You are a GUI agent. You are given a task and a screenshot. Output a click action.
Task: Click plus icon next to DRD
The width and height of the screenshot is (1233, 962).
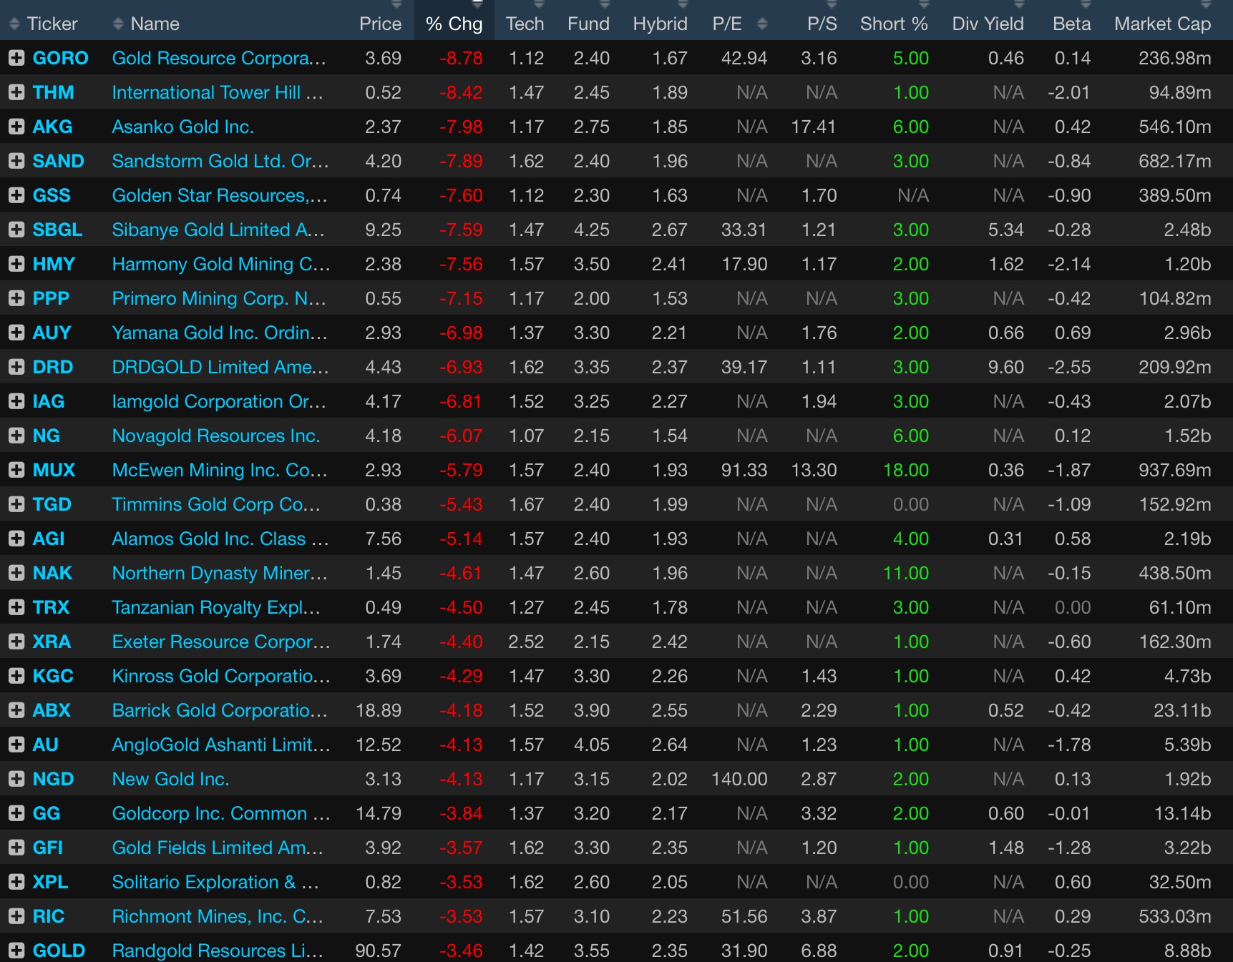pos(16,367)
